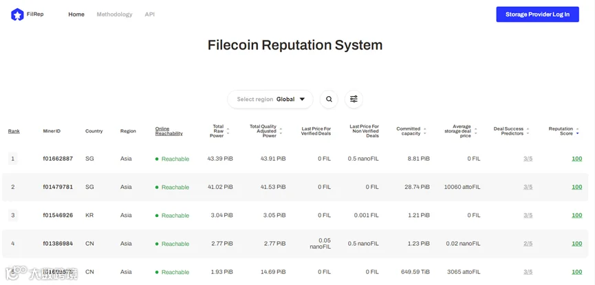The width and height of the screenshot is (595, 285).
Task: Click the Rank column header
Action: pos(14,131)
